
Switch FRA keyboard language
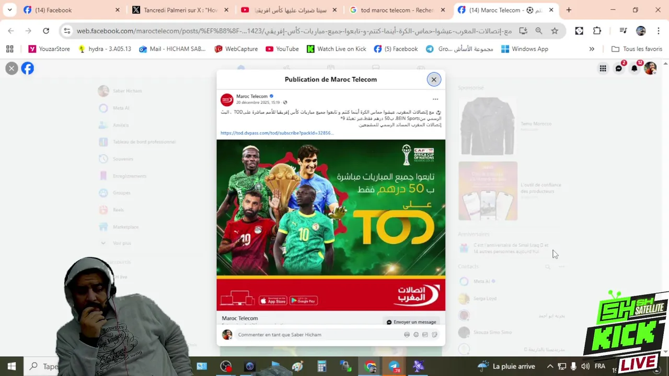[599, 366]
